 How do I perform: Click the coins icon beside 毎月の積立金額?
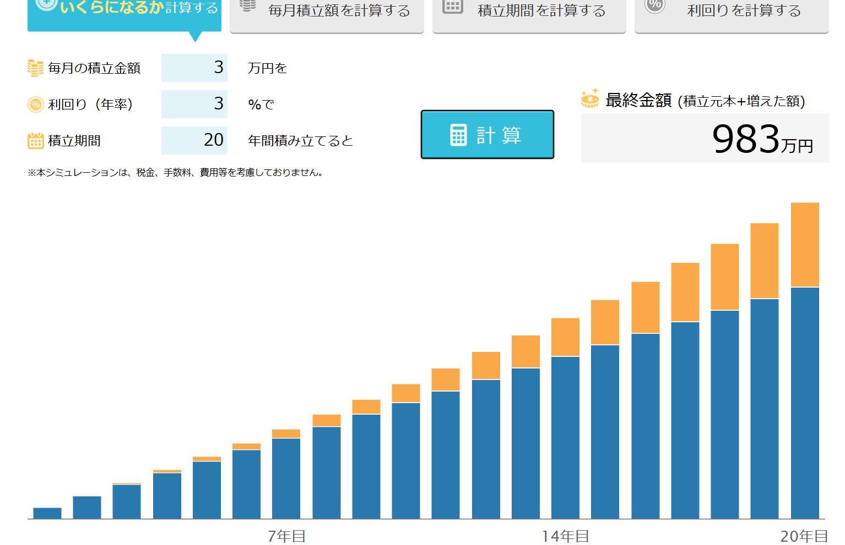(36, 68)
